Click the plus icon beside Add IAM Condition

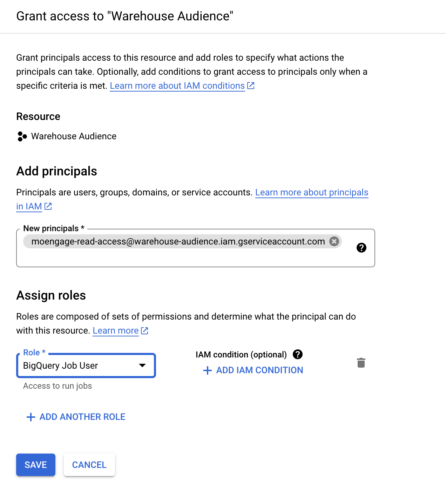pos(208,370)
